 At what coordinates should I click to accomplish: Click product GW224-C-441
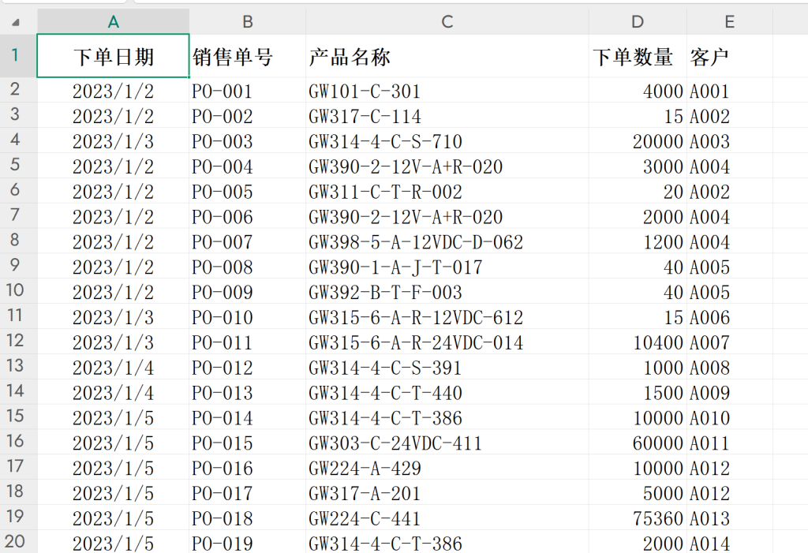point(447,518)
